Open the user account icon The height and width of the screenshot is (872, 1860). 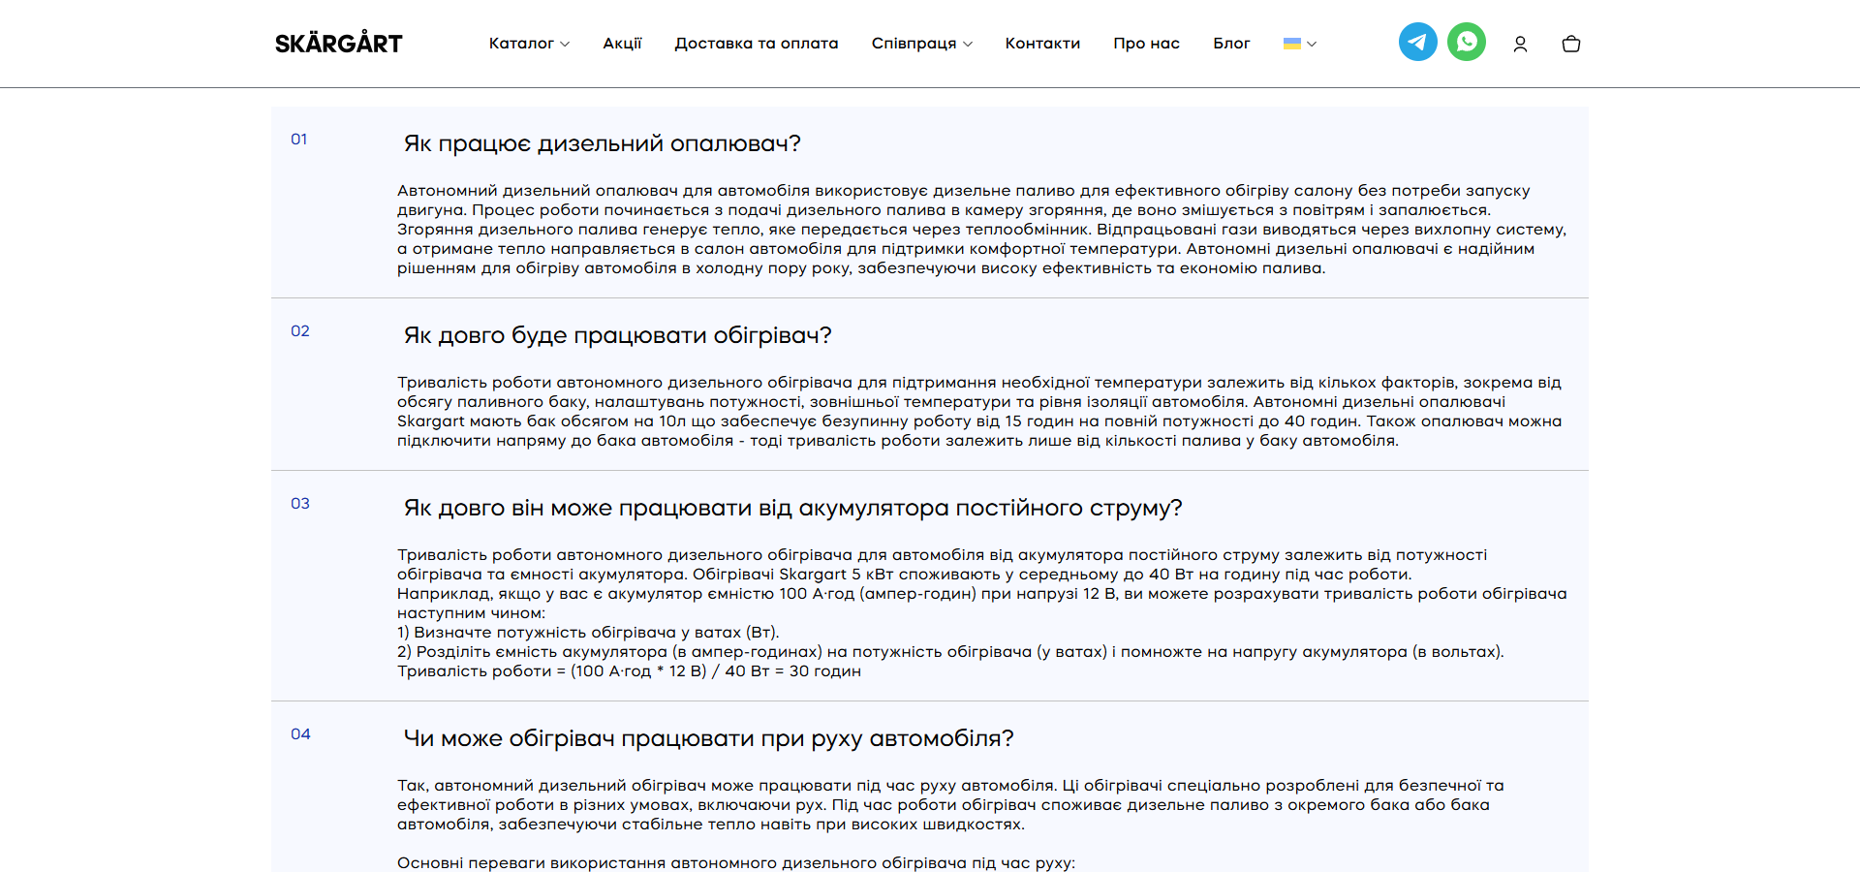point(1520,44)
